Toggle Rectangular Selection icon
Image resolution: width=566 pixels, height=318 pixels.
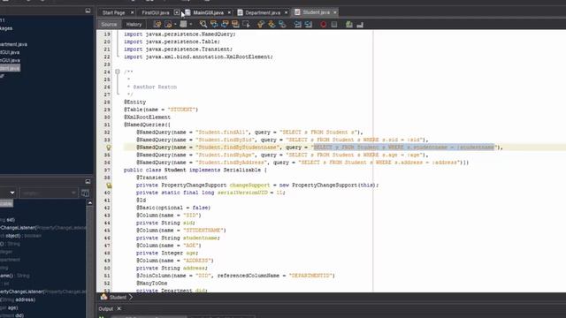click(247, 24)
